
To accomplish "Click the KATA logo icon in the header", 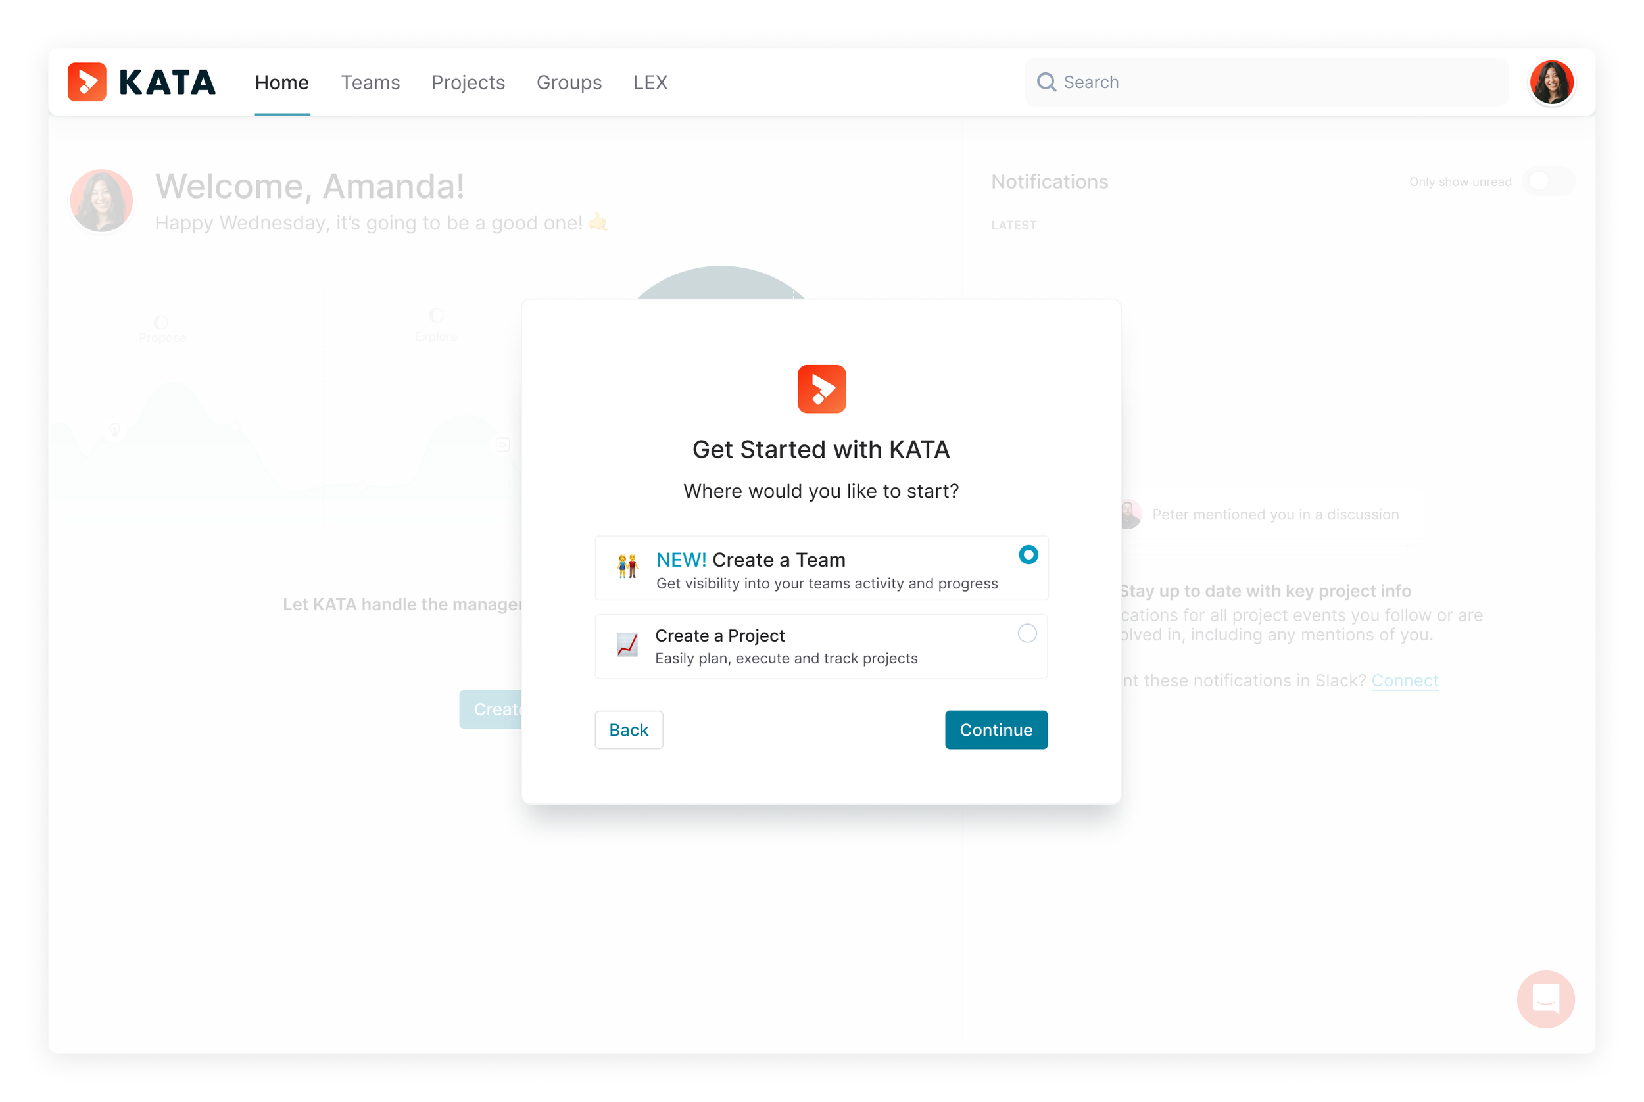I will [86, 82].
